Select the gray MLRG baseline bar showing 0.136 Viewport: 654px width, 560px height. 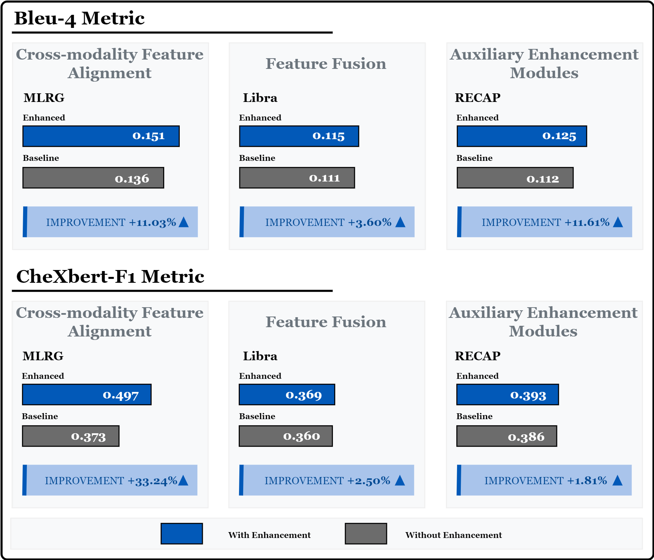(x=93, y=178)
